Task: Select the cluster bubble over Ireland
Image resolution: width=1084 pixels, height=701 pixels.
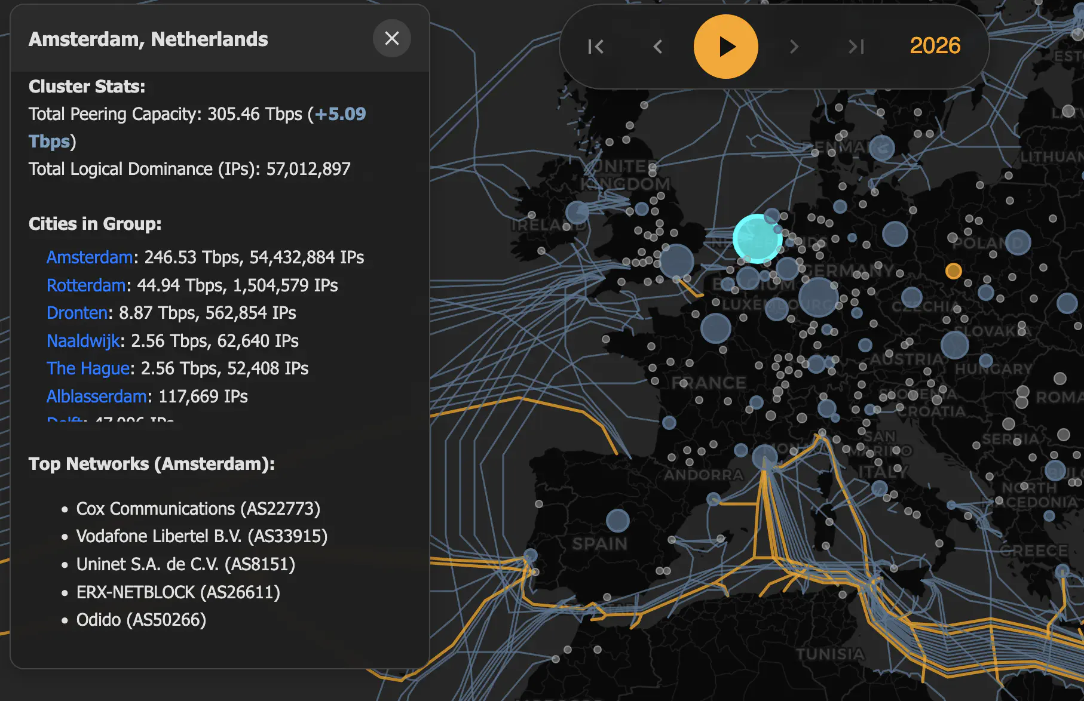Action: click(577, 213)
